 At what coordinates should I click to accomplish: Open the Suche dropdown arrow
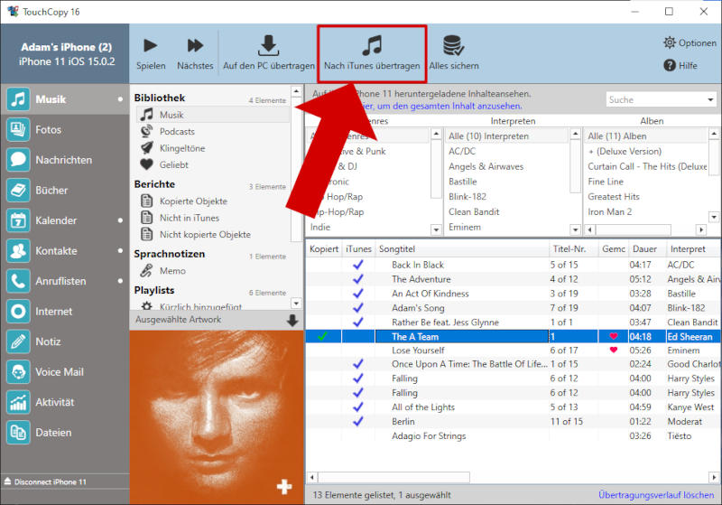710,99
